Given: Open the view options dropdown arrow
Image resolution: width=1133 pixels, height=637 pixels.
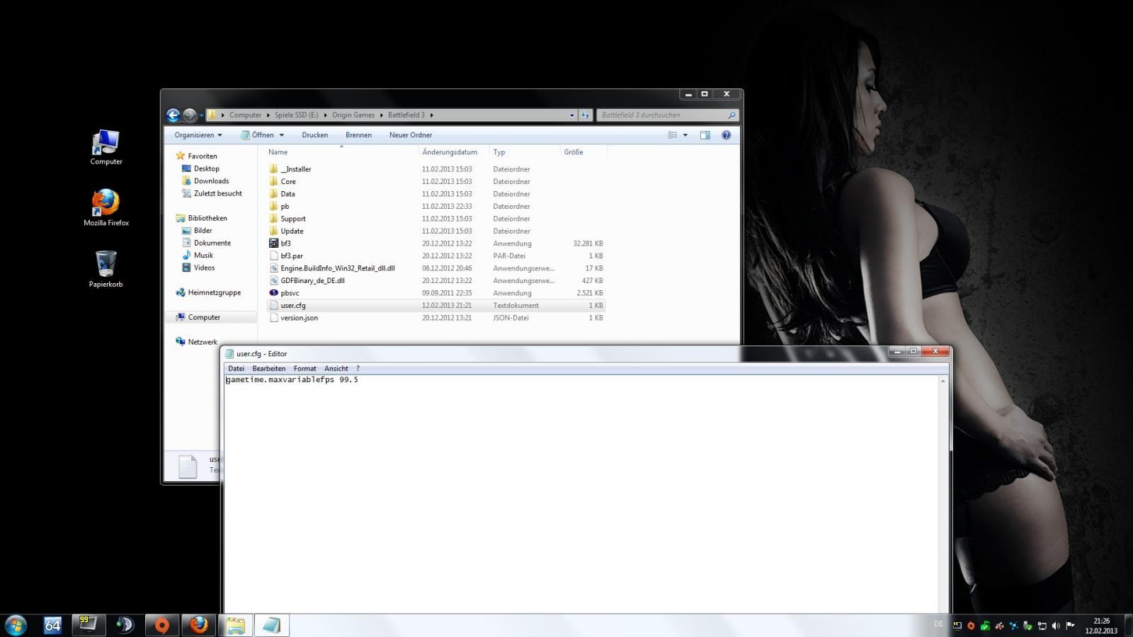Looking at the screenshot, I should (685, 135).
